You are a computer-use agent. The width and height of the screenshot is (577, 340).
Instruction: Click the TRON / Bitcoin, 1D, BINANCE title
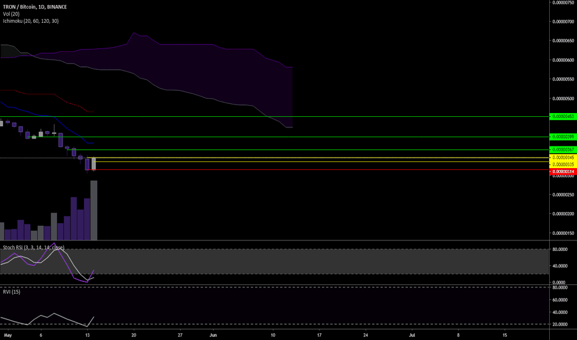click(x=35, y=7)
